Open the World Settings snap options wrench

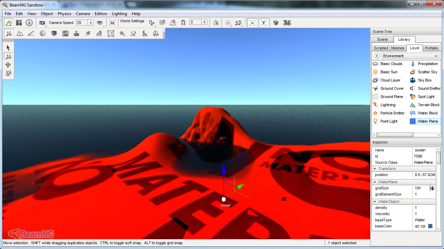(x=151, y=23)
